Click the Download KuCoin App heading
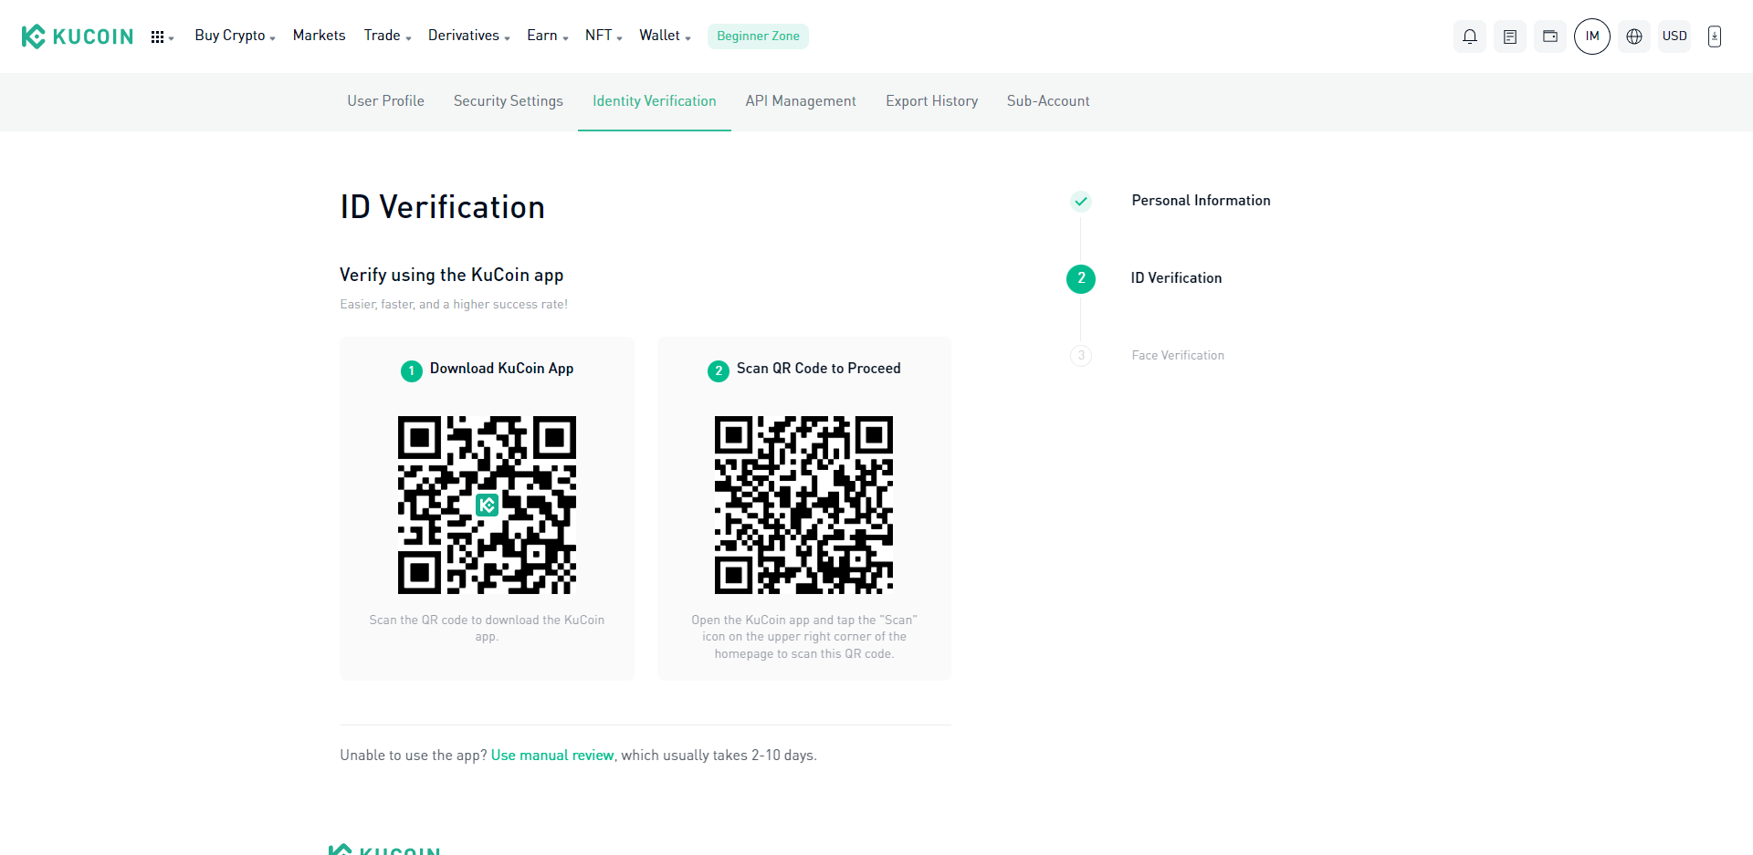Viewport: 1753px width, 855px height. [501, 369]
